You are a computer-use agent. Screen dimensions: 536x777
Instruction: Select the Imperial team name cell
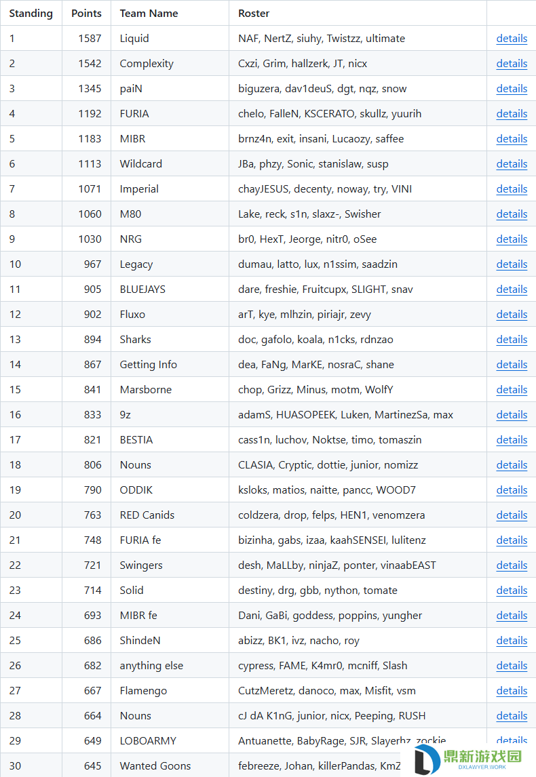pyautogui.click(x=170, y=188)
